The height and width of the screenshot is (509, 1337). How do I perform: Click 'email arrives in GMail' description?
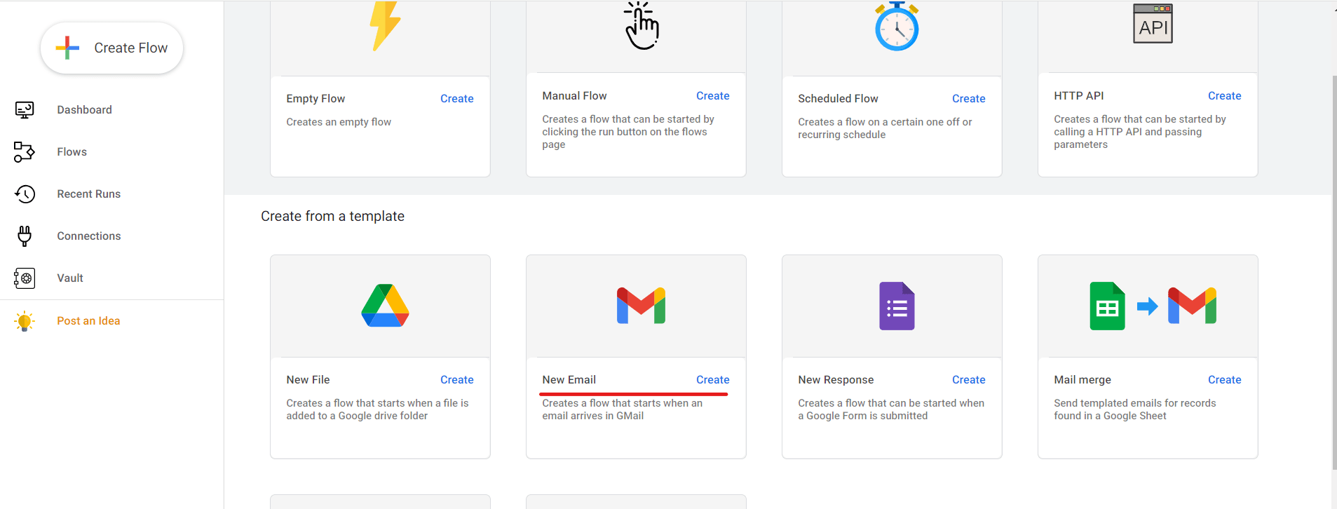(592, 416)
